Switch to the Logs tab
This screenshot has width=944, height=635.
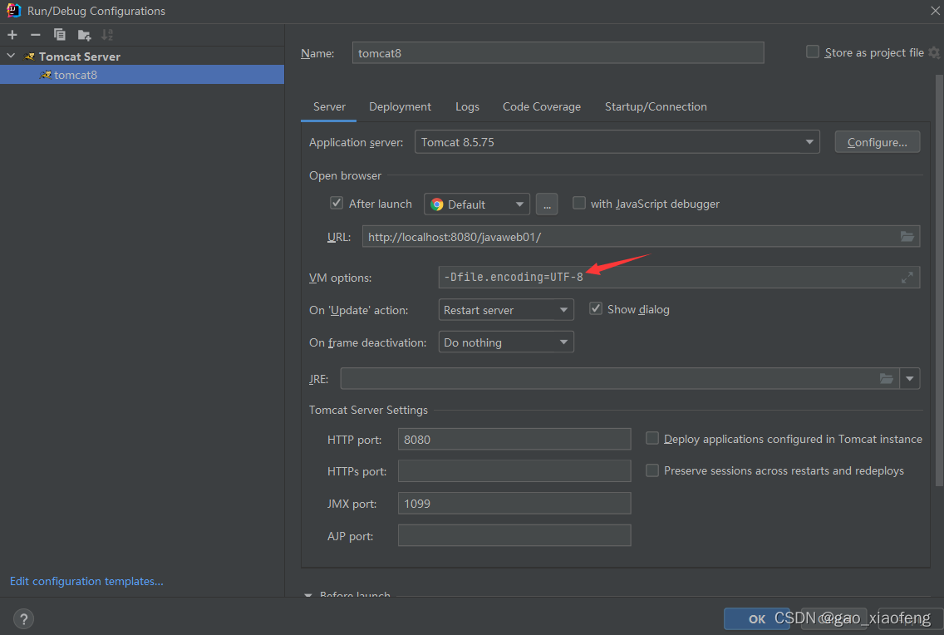pyautogui.click(x=467, y=106)
